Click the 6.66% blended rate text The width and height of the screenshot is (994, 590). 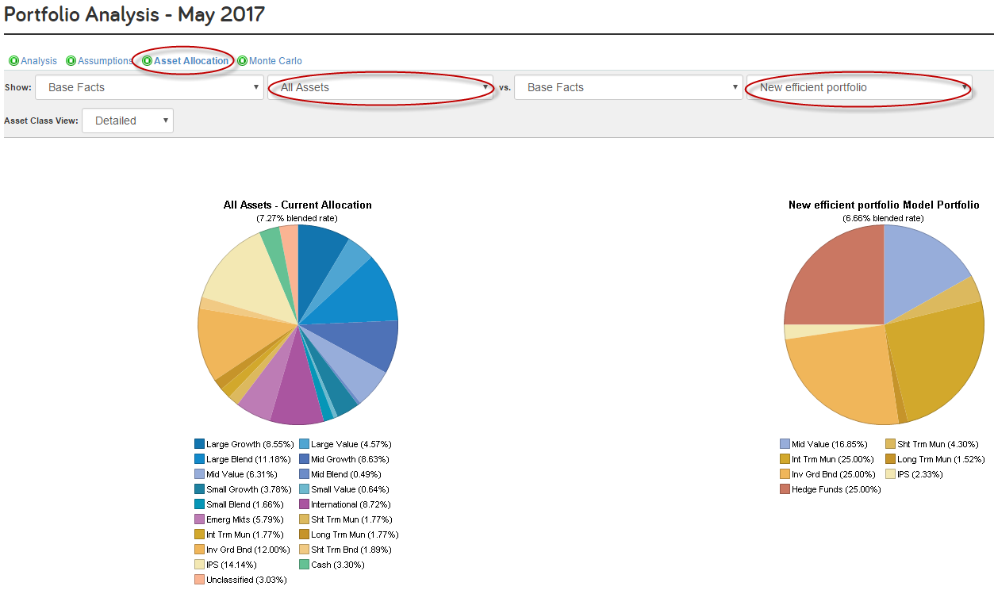click(884, 217)
